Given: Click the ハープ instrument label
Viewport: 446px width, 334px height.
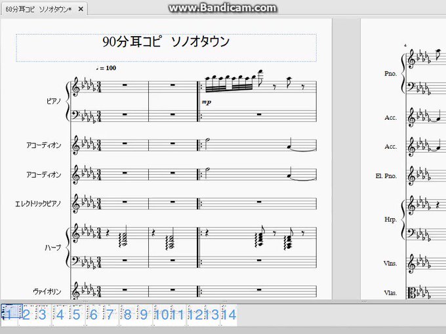Looking at the screenshot, I should point(53,248).
